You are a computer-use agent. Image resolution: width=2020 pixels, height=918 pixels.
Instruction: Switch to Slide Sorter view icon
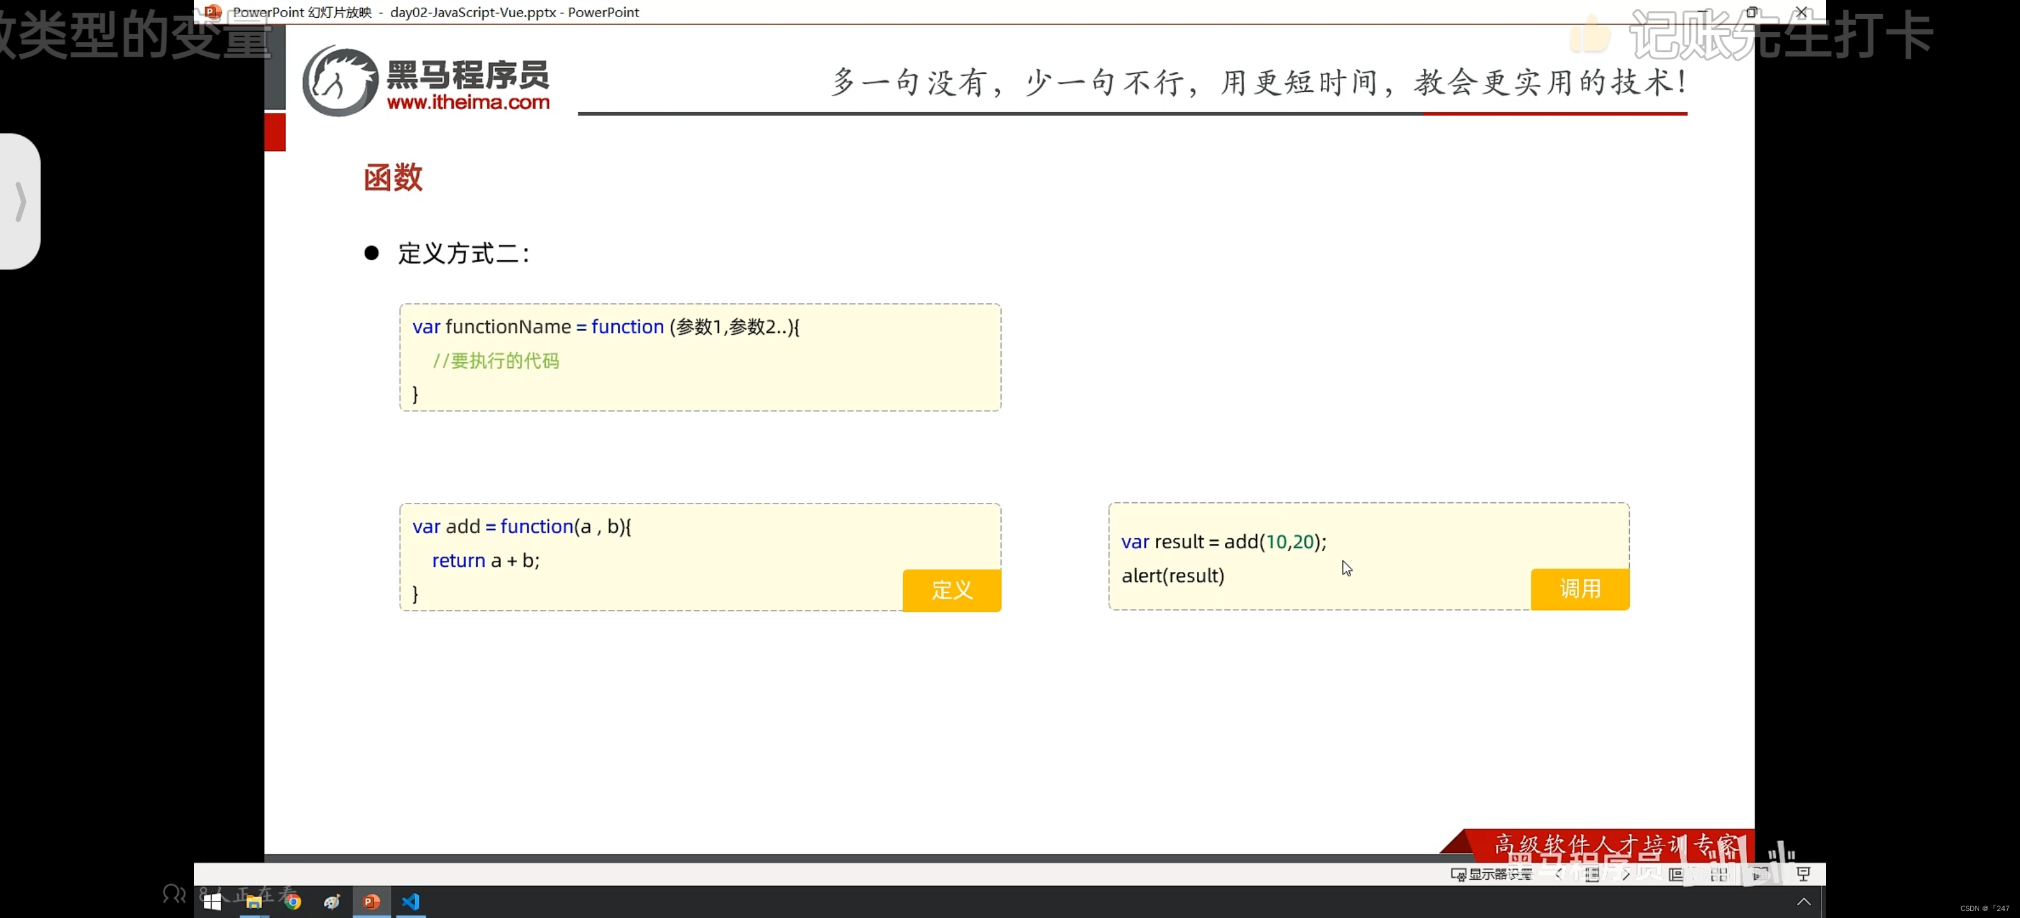tap(1719, 874)
